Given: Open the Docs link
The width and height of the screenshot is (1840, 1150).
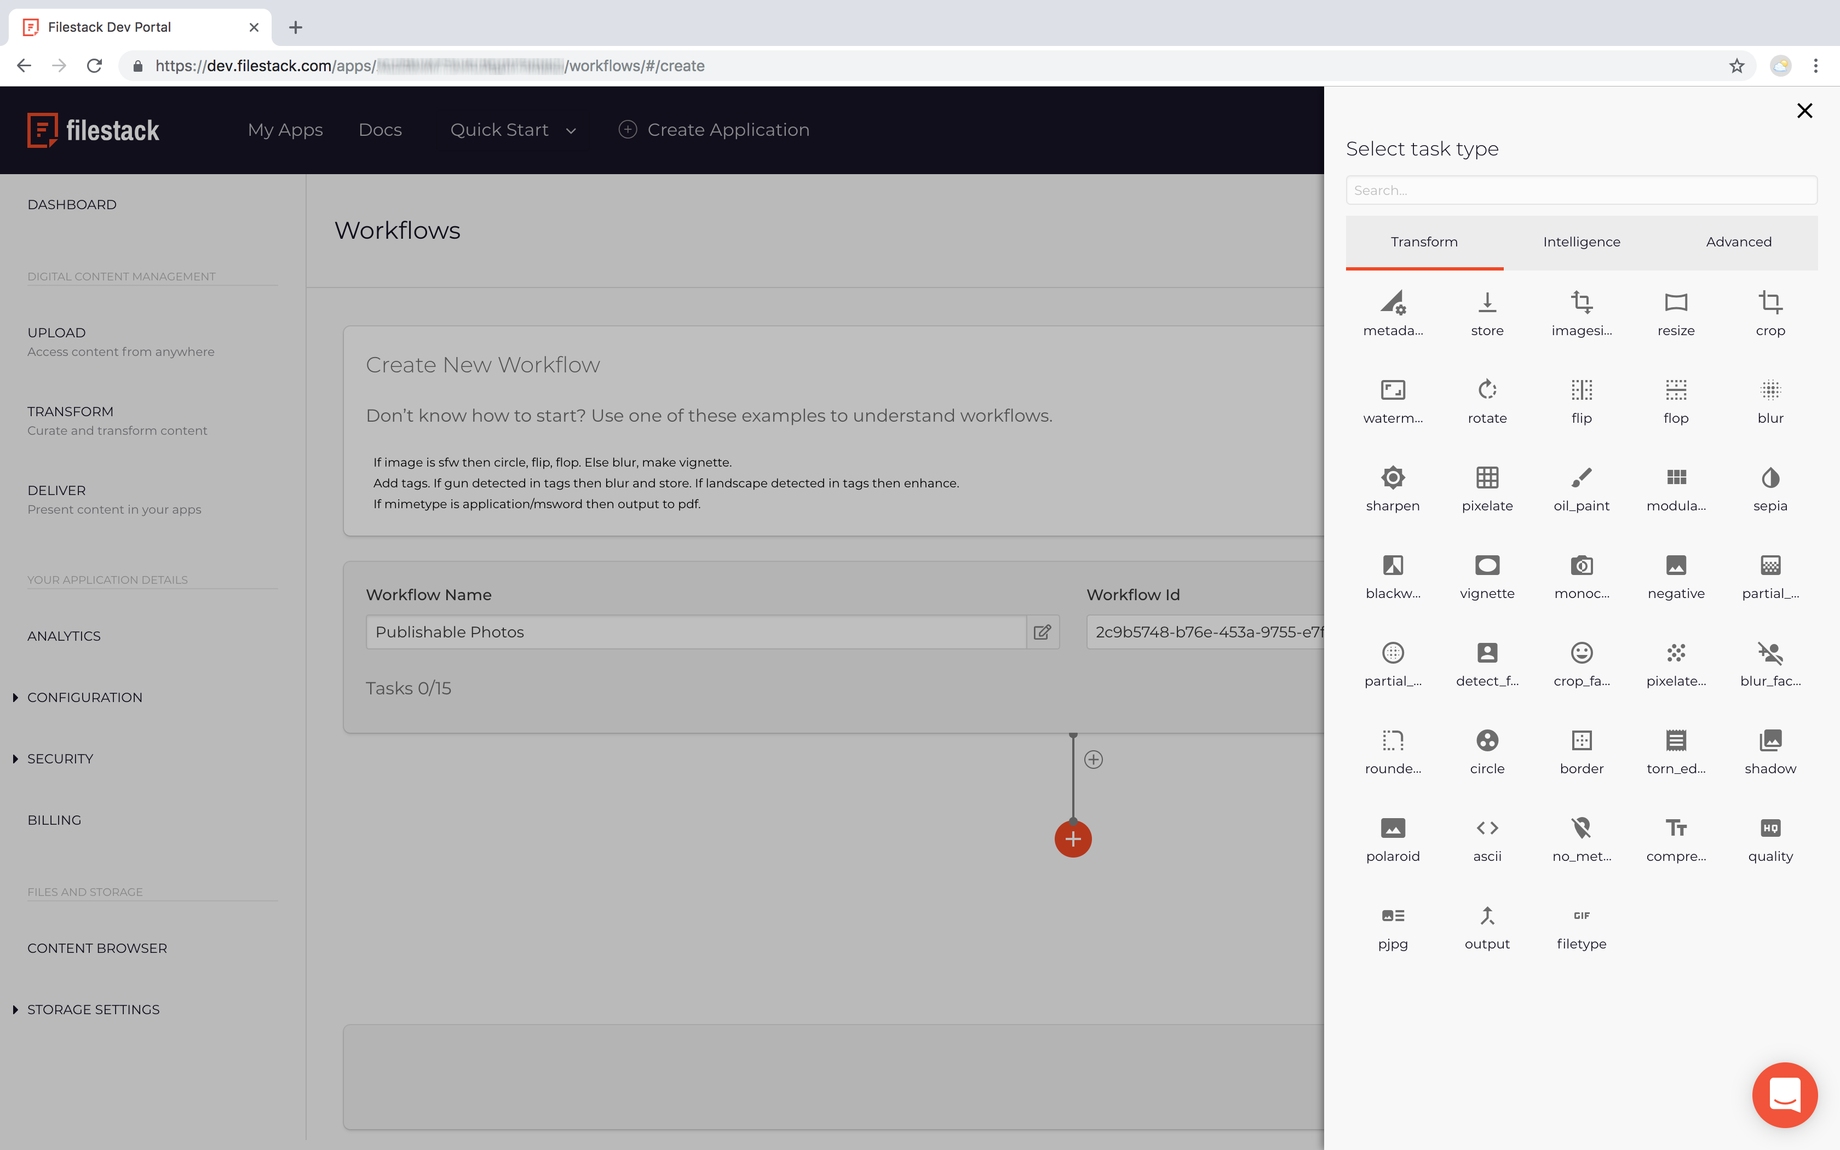Looking at the screenshot, I should (x=380, y=130).
